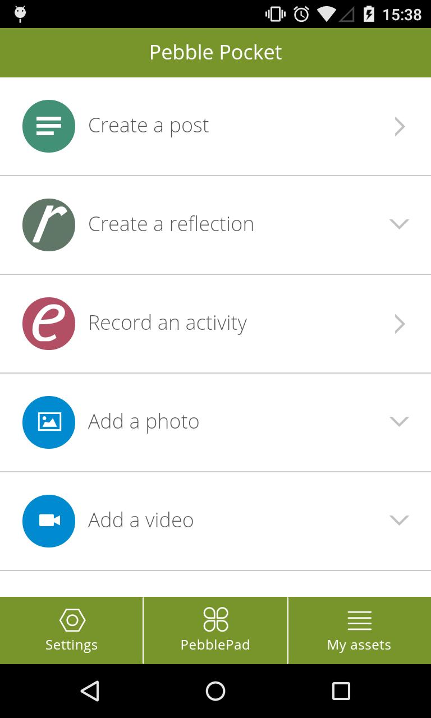This screenshot has height=718, width=431.
Task: Tap the blue Add a photo icon
Action: click(49, 422)
